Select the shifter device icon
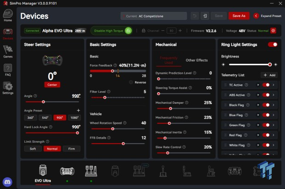Image resolution: width=285 pixels, height=189 pixels. (163, 171)
